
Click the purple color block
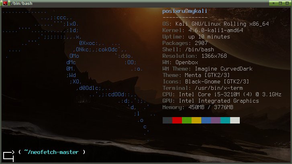(216, 120)
